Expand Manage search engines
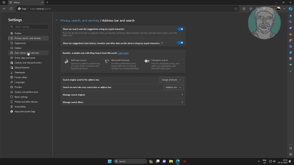This screenshot has width=294, height=165. point(123,95)
